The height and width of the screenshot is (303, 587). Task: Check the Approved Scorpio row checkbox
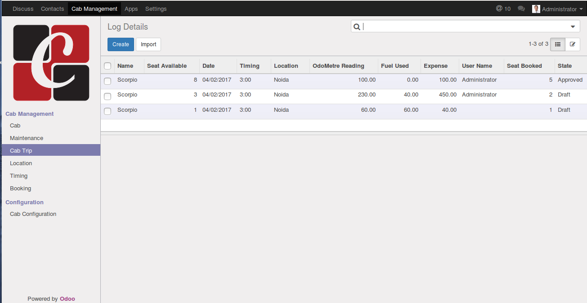tap(108, 81)
